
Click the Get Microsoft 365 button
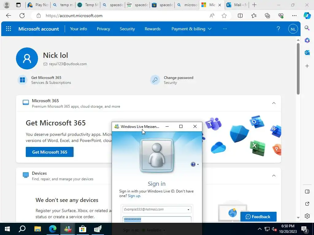coord(49,152)
